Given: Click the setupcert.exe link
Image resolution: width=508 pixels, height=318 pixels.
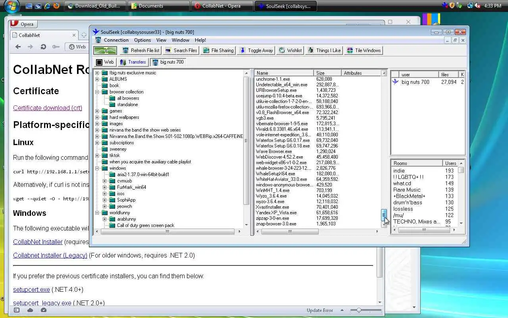Looking at the screenshot, I should (x=31, y=289).
